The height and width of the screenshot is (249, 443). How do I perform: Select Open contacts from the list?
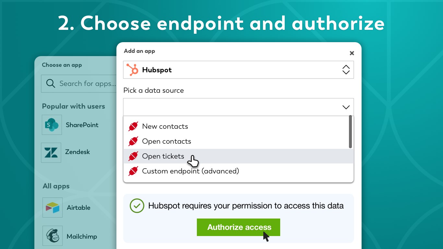point(167,141)
